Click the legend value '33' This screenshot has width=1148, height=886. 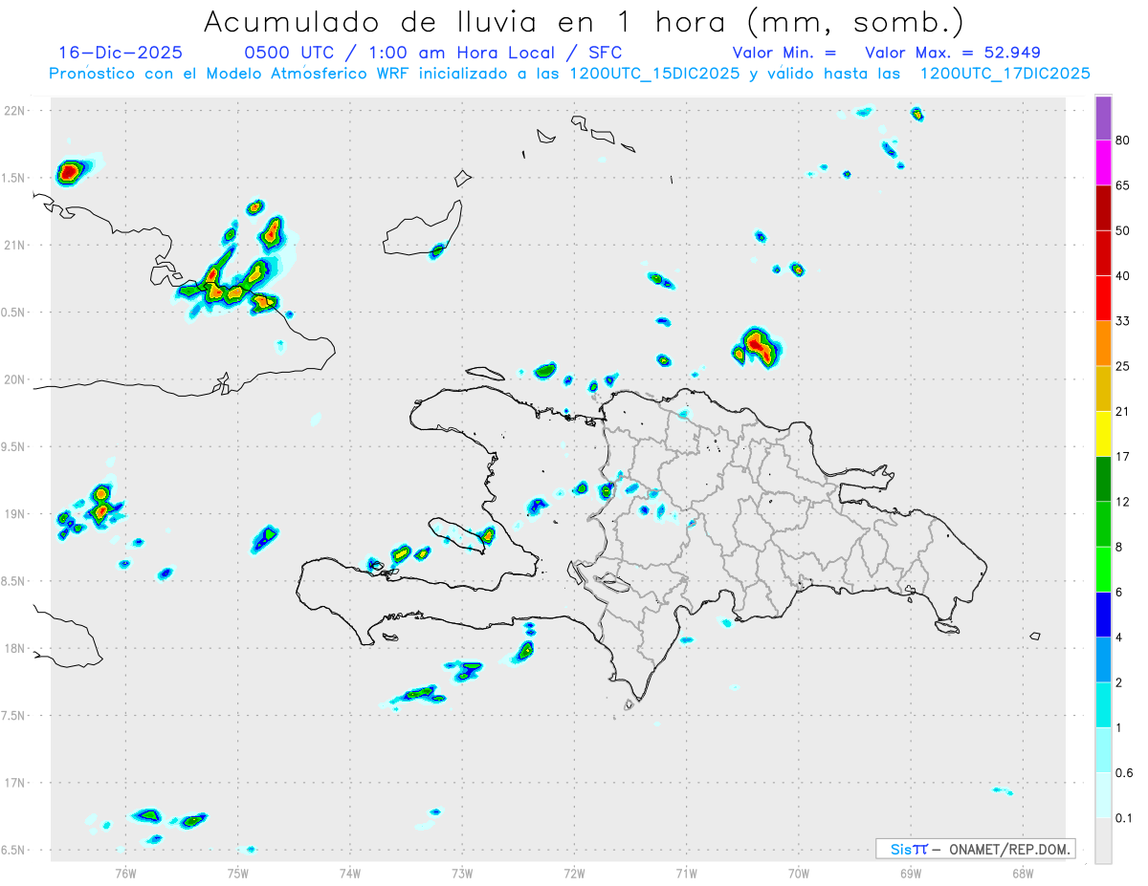pyautogui.click(x=1123, y=322)
